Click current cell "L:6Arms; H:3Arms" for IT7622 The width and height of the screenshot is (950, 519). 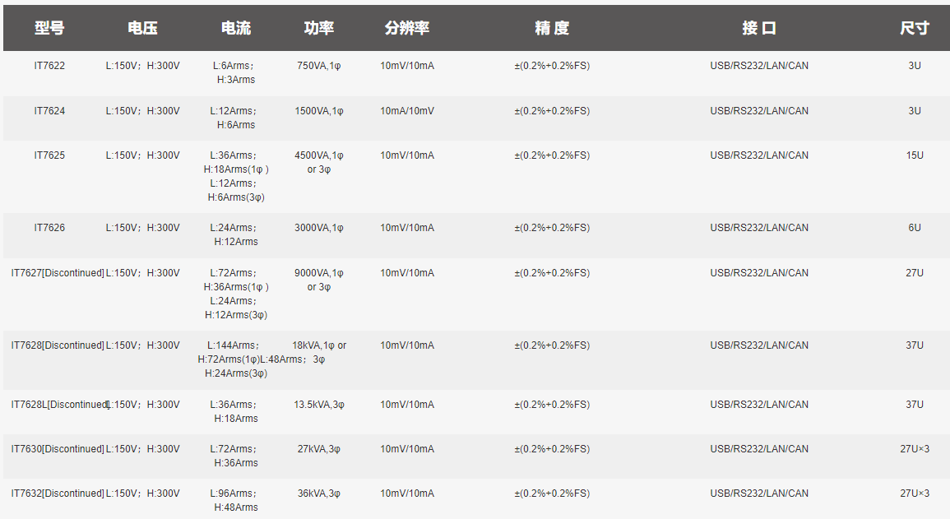pyautogui.click(x=236, y=72)
